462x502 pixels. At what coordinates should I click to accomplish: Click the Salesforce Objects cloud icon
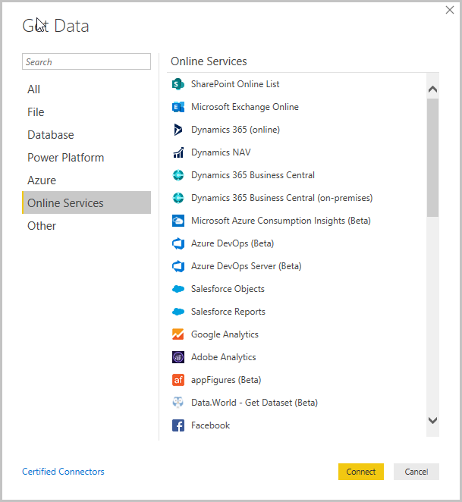coord(178,289)
